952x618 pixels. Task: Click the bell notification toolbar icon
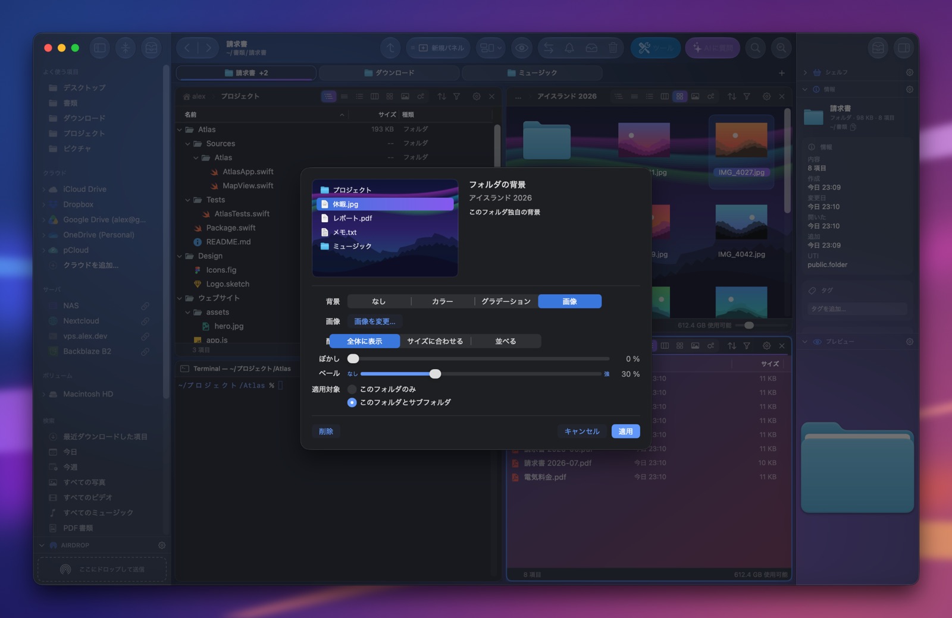pyautogui.click(x=569, y=48)
